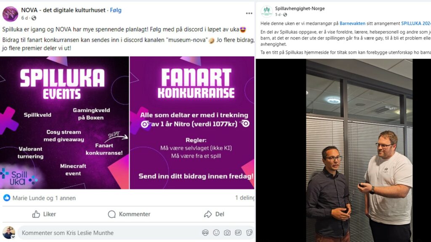Insert avatar sticker in comment field
431x242 pixels.
205,233
